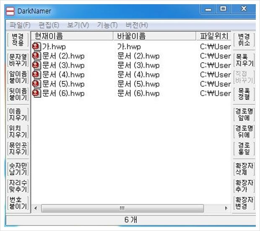Open the 보기(V) menu
This screenshot has height=231, width=260.
click(x=78, y=25)
